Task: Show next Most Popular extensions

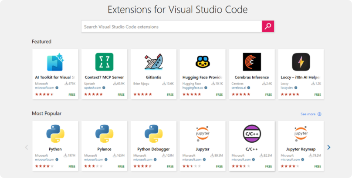Action: click(x=329, y=147)
